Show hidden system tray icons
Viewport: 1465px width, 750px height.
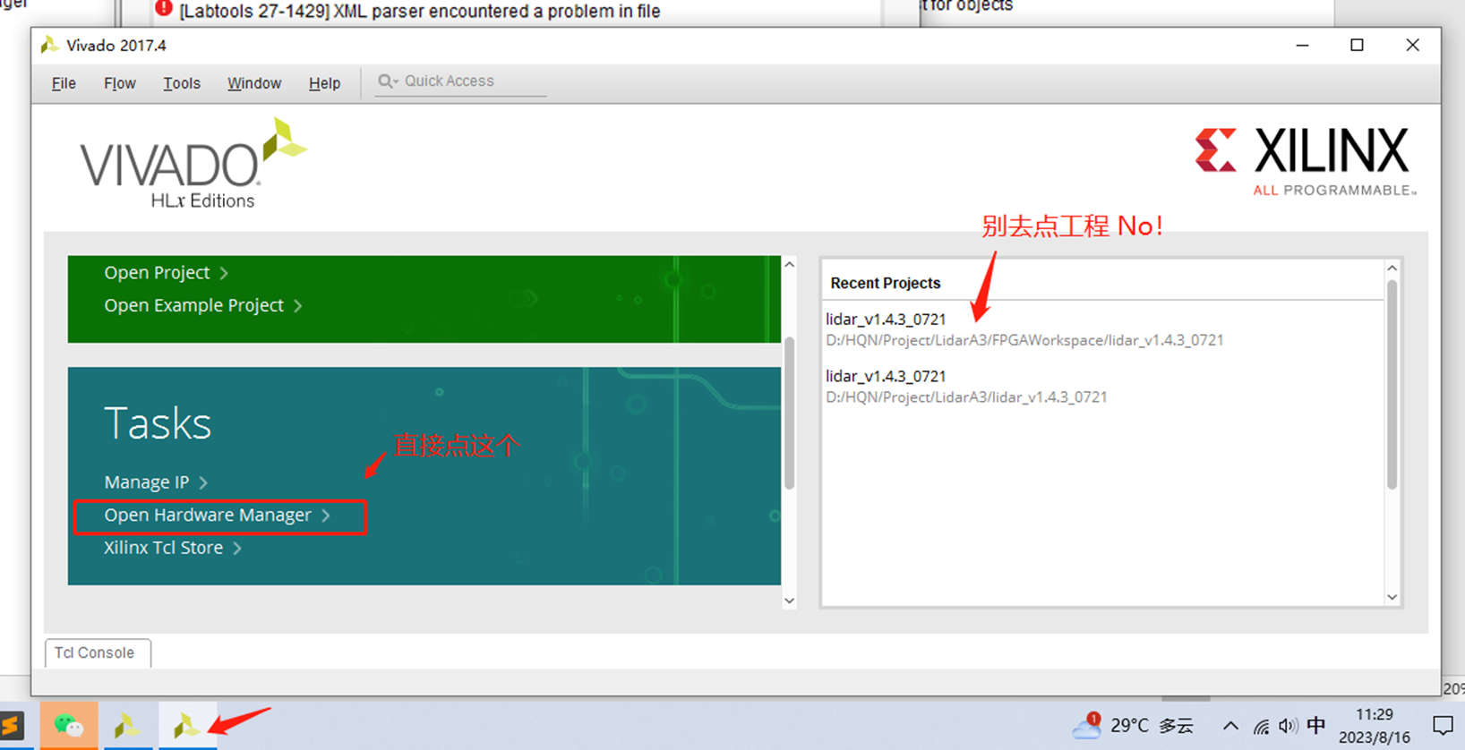(1230, 726)
